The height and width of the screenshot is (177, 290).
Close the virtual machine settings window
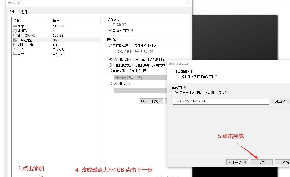[189, 3]
